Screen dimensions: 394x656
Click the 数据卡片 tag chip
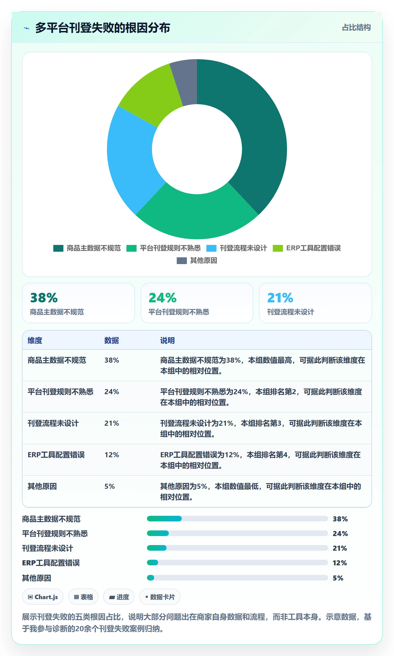click(x=160, y=597)
